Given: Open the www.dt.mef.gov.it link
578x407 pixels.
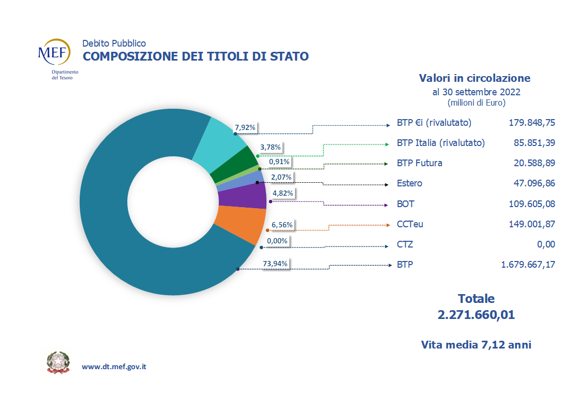Looking at the screenshot, I should pos(114,367).
